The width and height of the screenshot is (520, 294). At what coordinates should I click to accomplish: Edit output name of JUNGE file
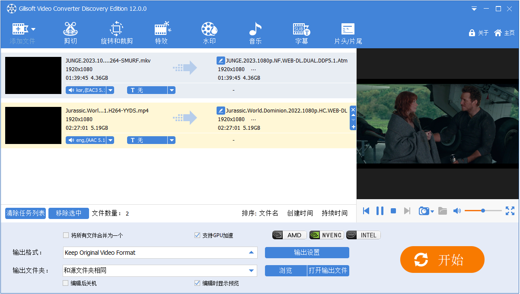[x=220, y=61]
